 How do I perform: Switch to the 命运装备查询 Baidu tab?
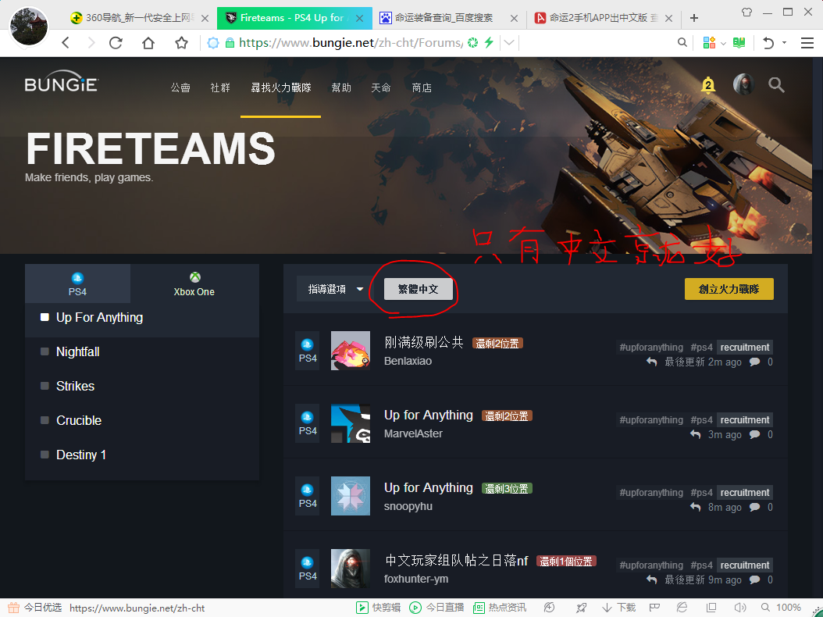pos(448,18)
